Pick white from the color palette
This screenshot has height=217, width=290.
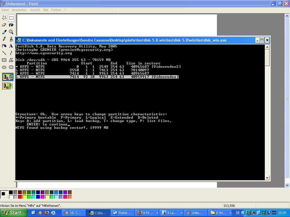[11, 197]
